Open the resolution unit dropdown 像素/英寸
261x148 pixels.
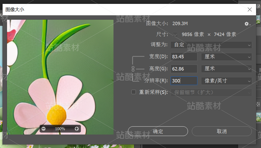[226, 81]
